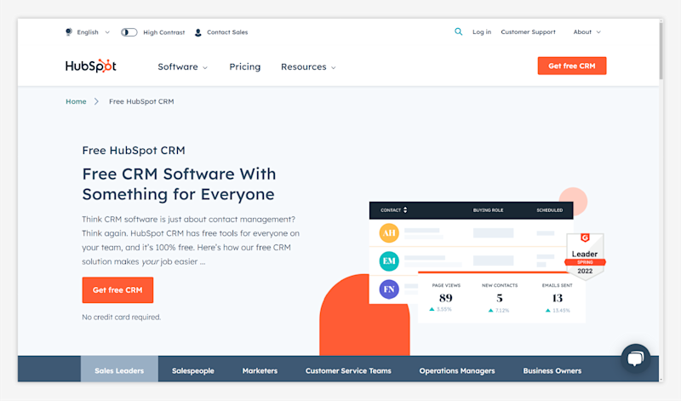Click the Free HubSpot CRM breadcrumb text
This screenshot has height=401, width=681.
pos(141,101)
